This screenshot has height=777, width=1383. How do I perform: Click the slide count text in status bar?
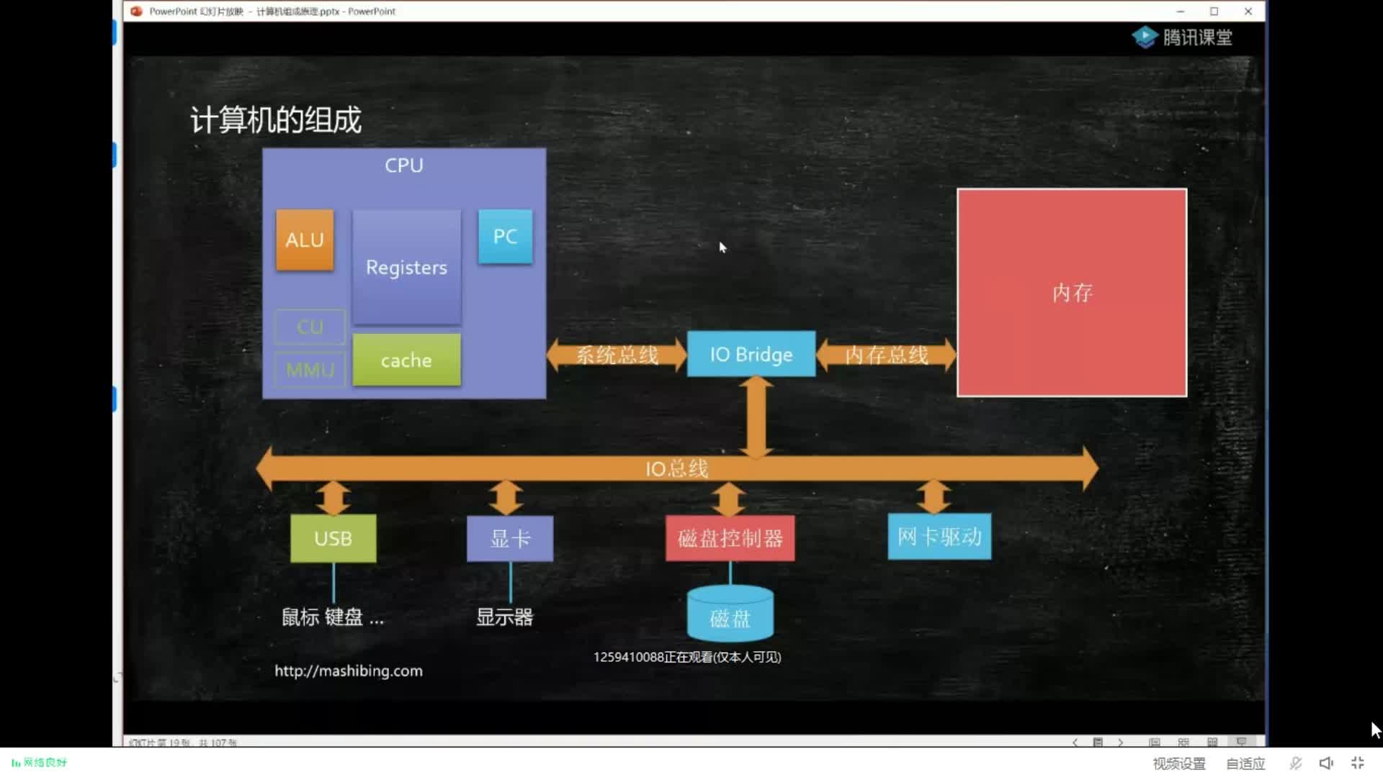[x=182, y=742]
